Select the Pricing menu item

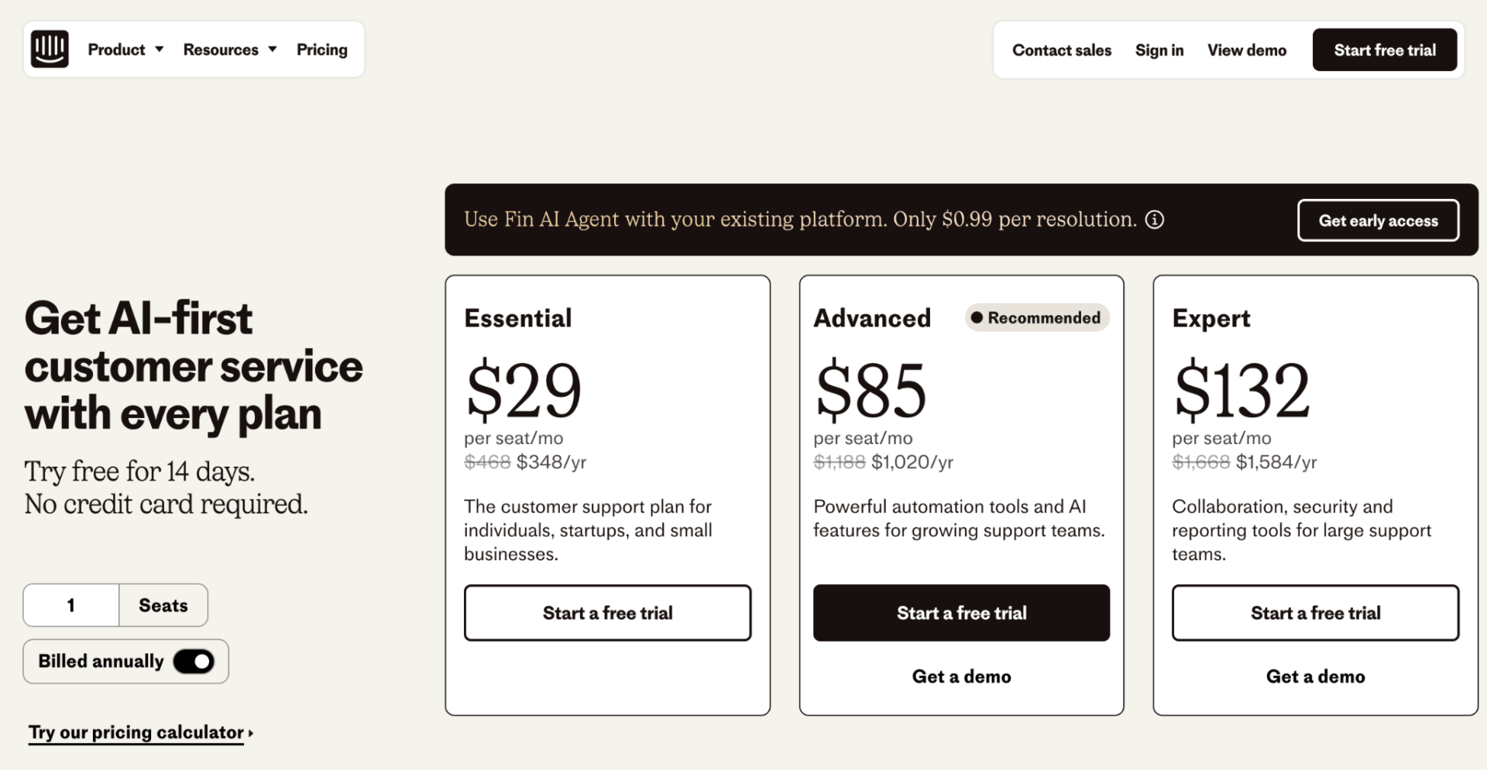(x=322, y=49)
